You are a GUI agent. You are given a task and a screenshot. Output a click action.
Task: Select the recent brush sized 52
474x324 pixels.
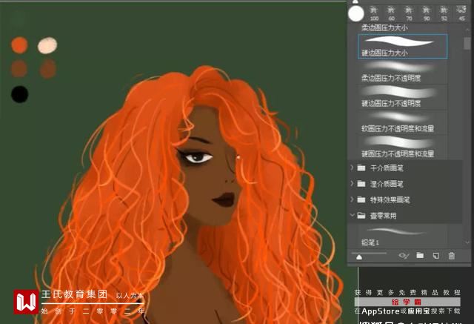tap(444, 14)
